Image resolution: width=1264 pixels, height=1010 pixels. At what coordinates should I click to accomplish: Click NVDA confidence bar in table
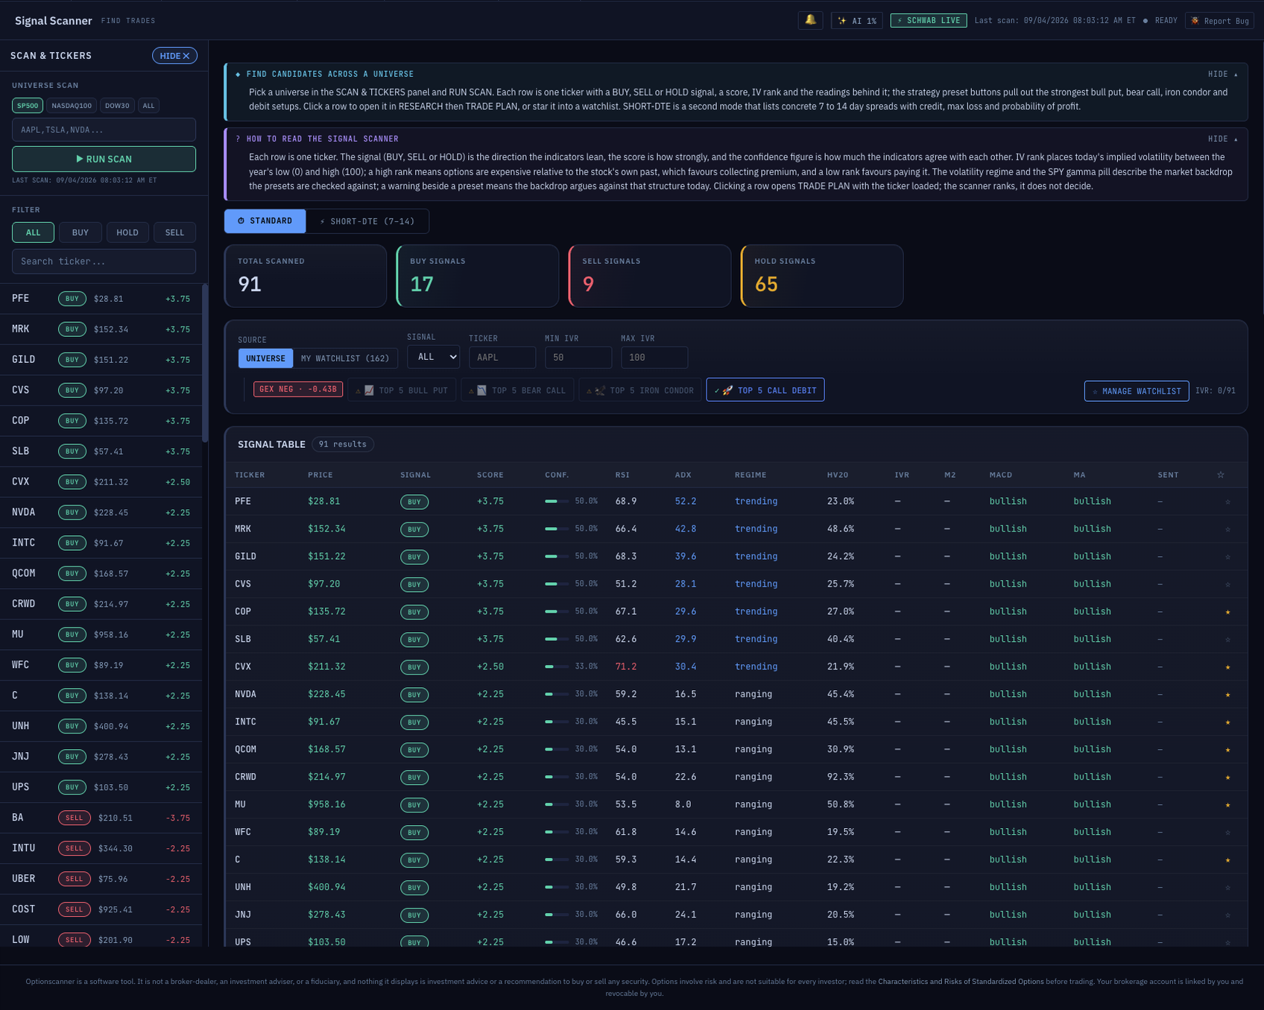[557, 695]
